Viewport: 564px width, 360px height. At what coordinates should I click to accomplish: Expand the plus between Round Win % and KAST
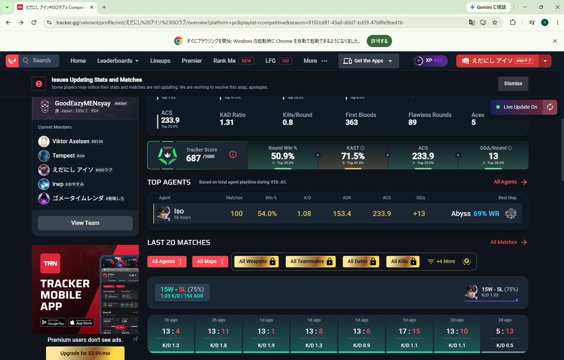pyautogui.click(x=318, y=155)
